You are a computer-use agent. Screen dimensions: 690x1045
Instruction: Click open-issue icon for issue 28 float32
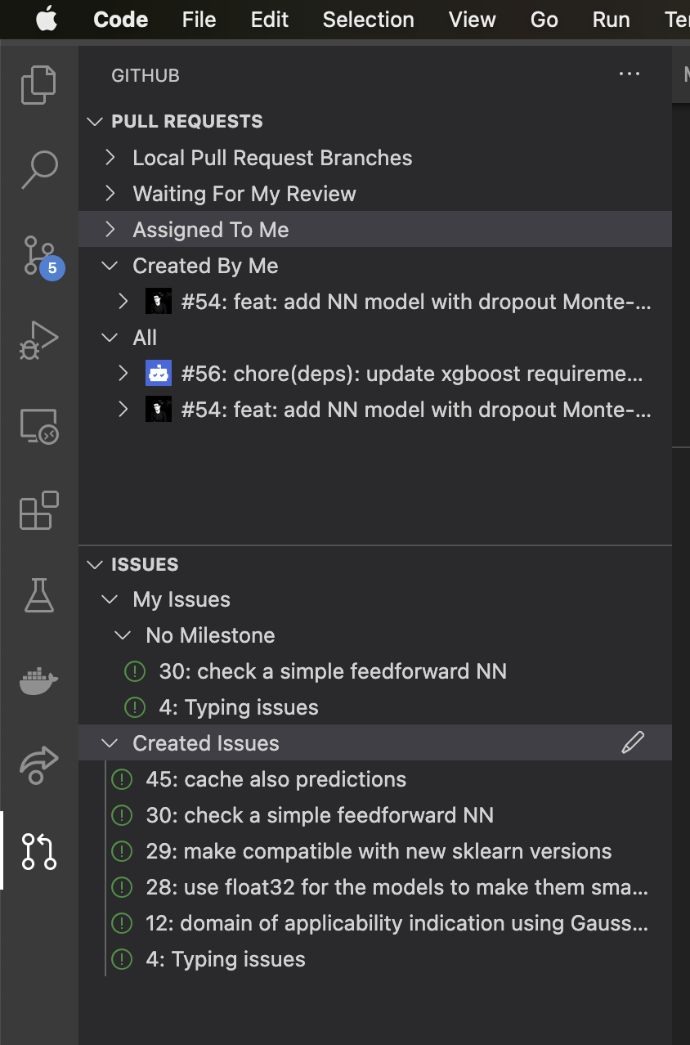[121, 887]
